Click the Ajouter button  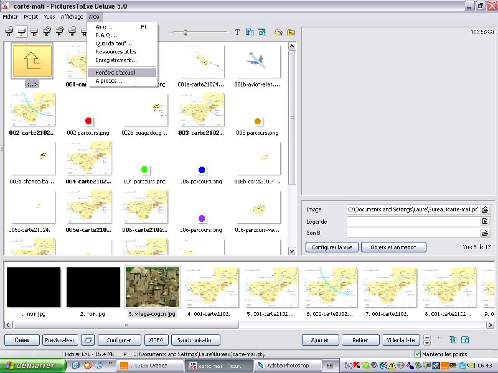pos(320,340)
